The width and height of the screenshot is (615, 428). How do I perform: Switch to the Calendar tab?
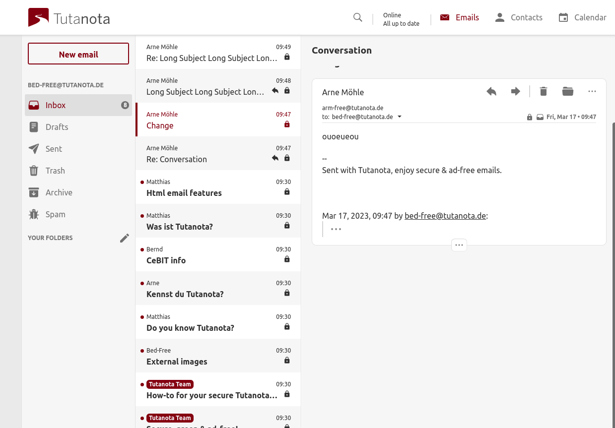[x=582, y=17]
